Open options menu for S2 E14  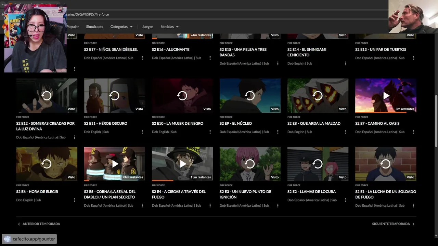(346, 64)
